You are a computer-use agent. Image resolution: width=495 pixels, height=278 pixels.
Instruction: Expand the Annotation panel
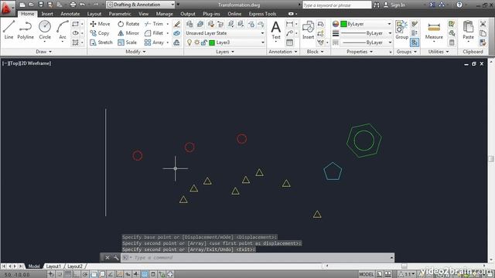282,52
